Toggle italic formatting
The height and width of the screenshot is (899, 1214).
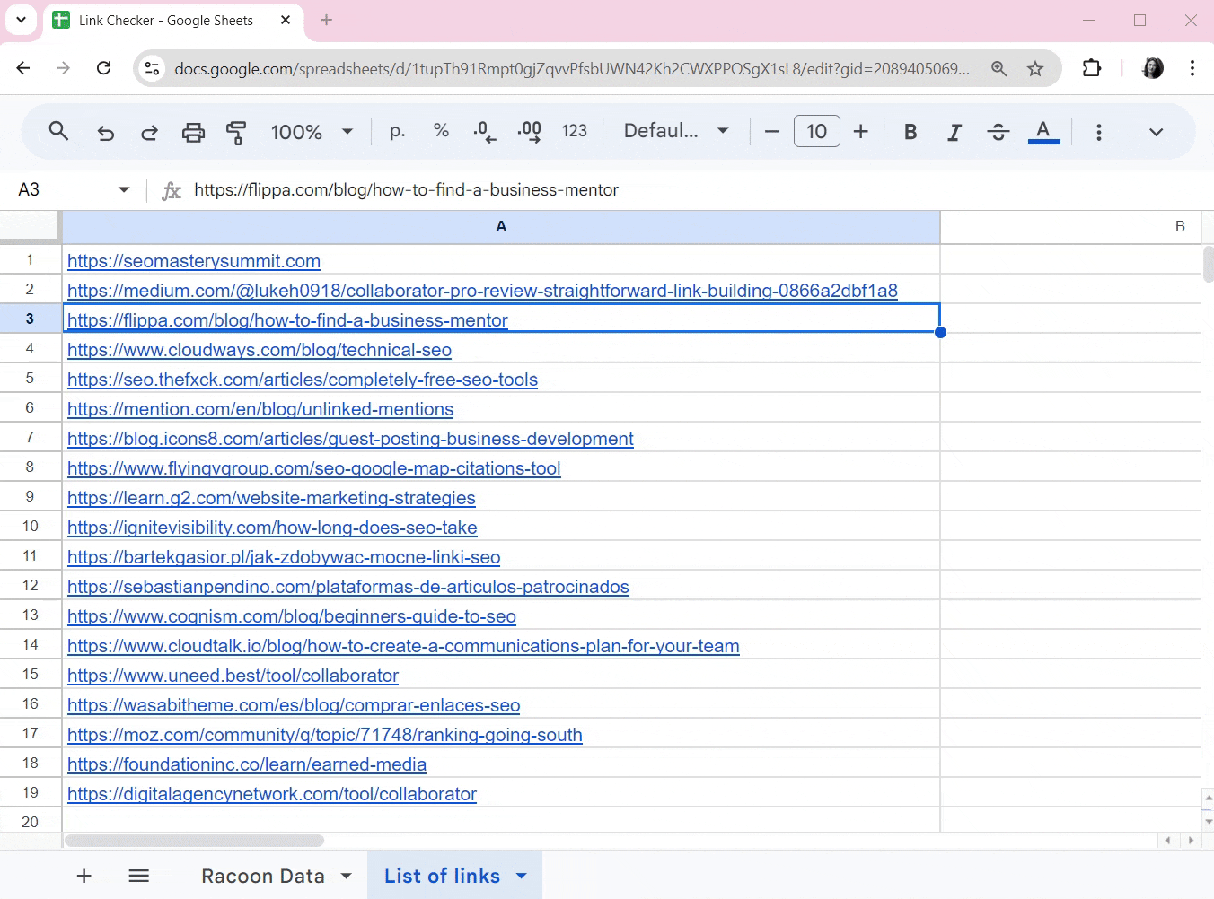coord(954,132)
